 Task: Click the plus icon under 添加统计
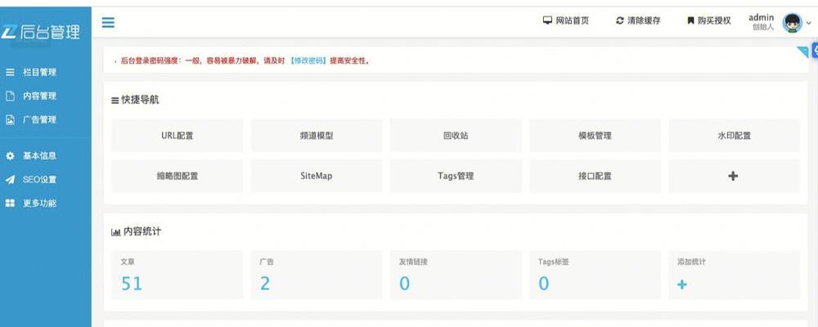(682, 284)
